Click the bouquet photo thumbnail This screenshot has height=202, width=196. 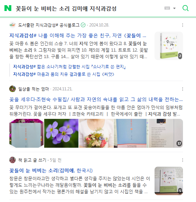(x=96, y=133)
